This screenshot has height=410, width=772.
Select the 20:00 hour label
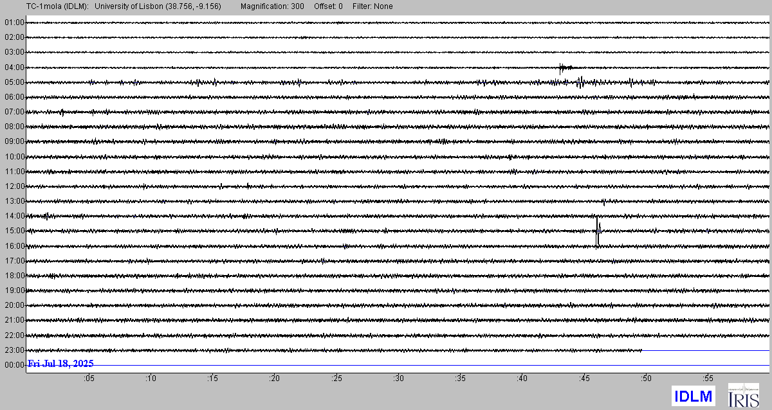(14, 305)
